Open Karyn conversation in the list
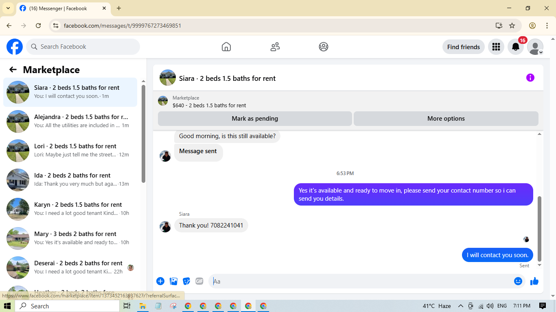The width and height of the screenshot is (556, 312). tap(70, 209)
